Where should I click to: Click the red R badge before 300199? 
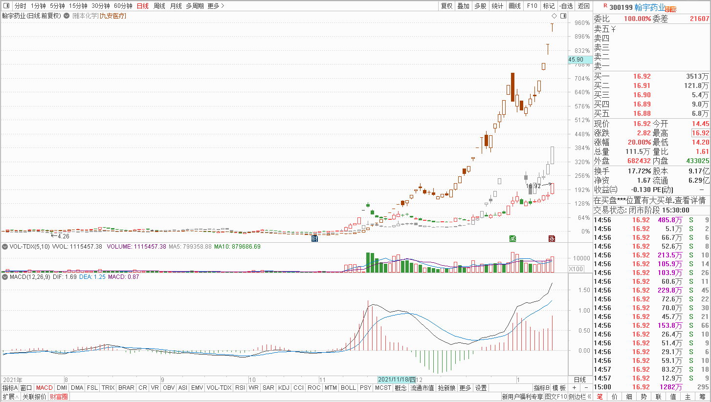tap(605, 6)
